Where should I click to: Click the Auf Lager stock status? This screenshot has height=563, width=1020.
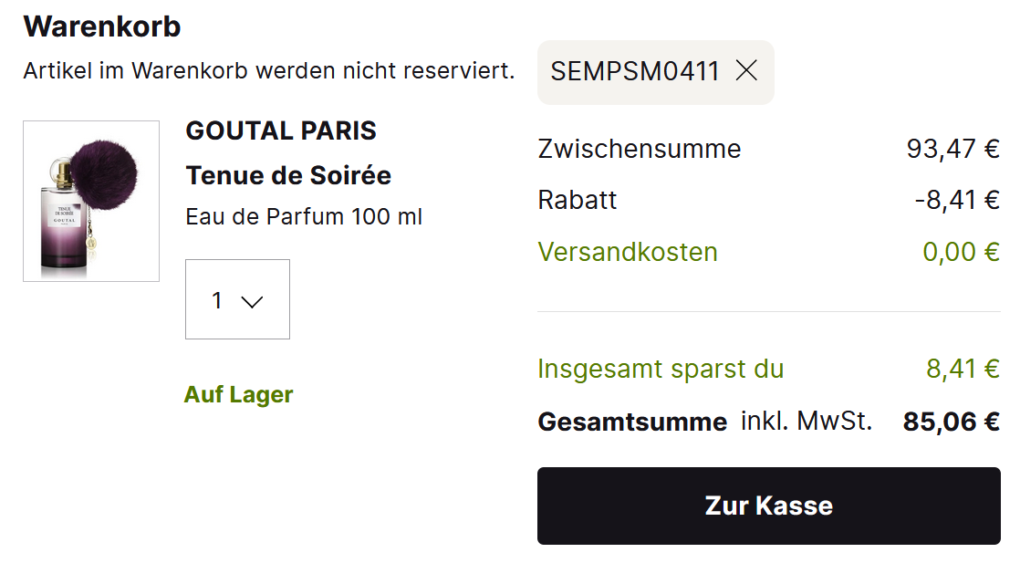(x=239, y=394)
